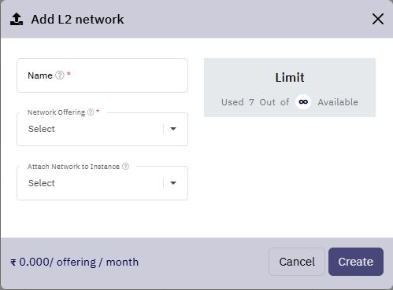Expand Attach Network to Instance via arrow

tap(173, 183)
